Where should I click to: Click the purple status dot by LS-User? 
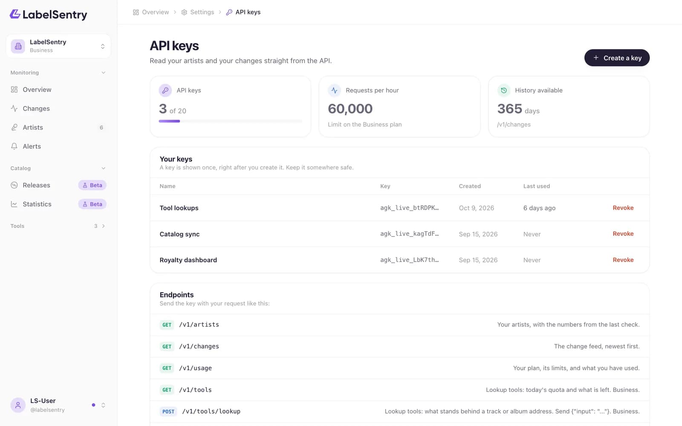pos(93,405)
